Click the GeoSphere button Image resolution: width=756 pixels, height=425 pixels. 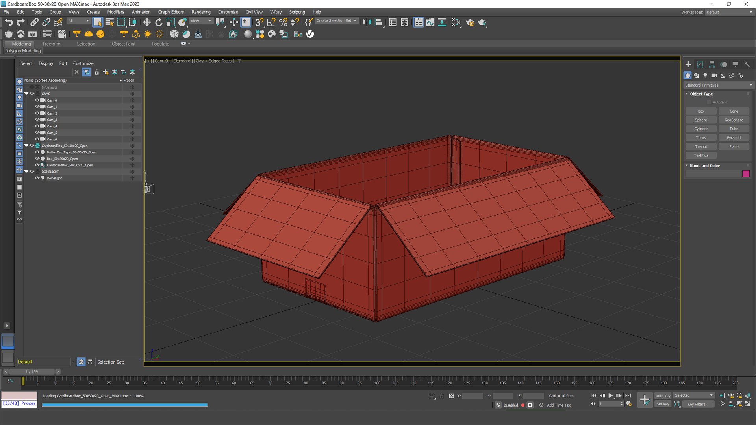(x=734, y=120)
